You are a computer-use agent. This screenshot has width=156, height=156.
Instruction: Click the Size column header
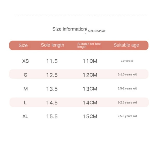(x=23, y=45)
